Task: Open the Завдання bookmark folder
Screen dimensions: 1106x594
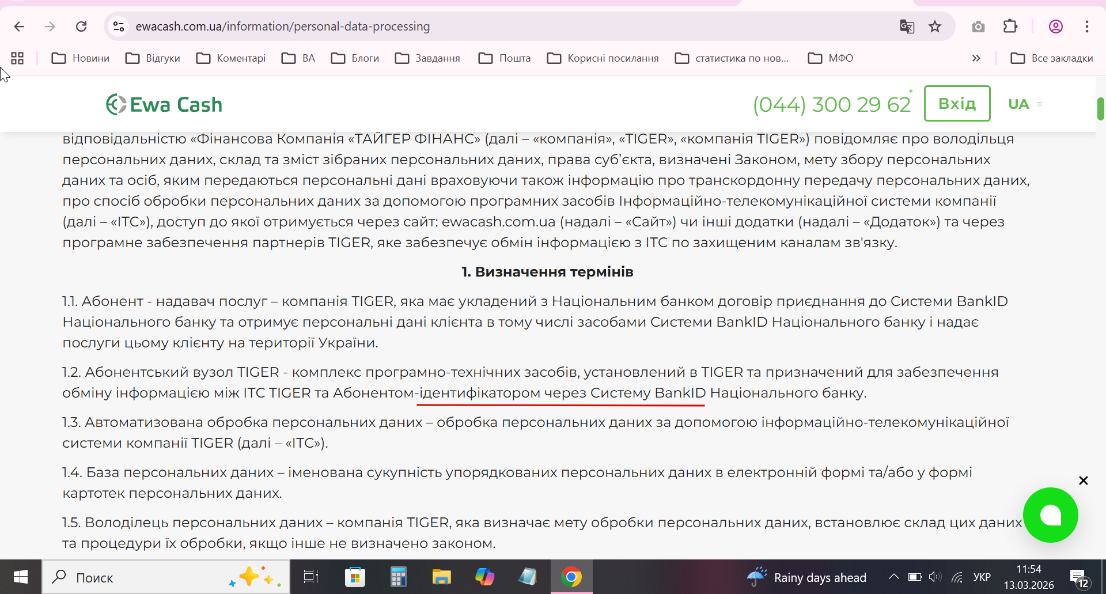Action: click(427, 58)
